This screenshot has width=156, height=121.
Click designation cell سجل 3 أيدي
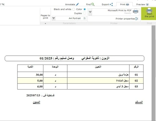point(98,86)
